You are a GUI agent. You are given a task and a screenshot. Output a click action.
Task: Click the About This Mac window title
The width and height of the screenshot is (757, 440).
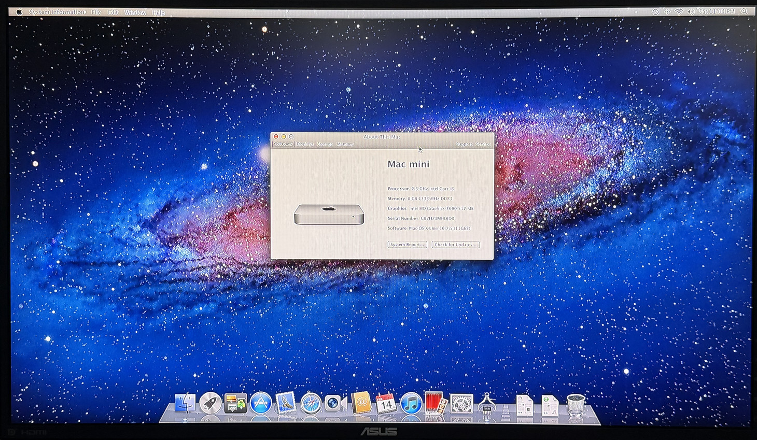(x=382, y=137)
